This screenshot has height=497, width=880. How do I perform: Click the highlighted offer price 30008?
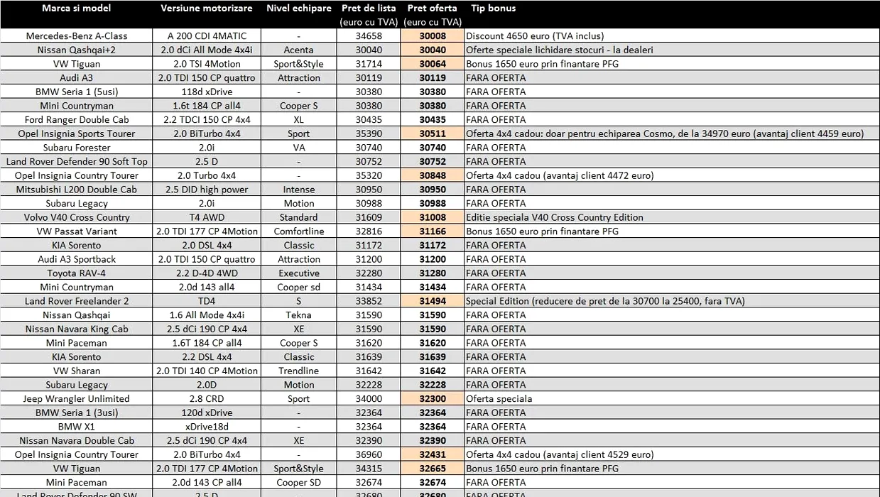click(x=433, y=36)
